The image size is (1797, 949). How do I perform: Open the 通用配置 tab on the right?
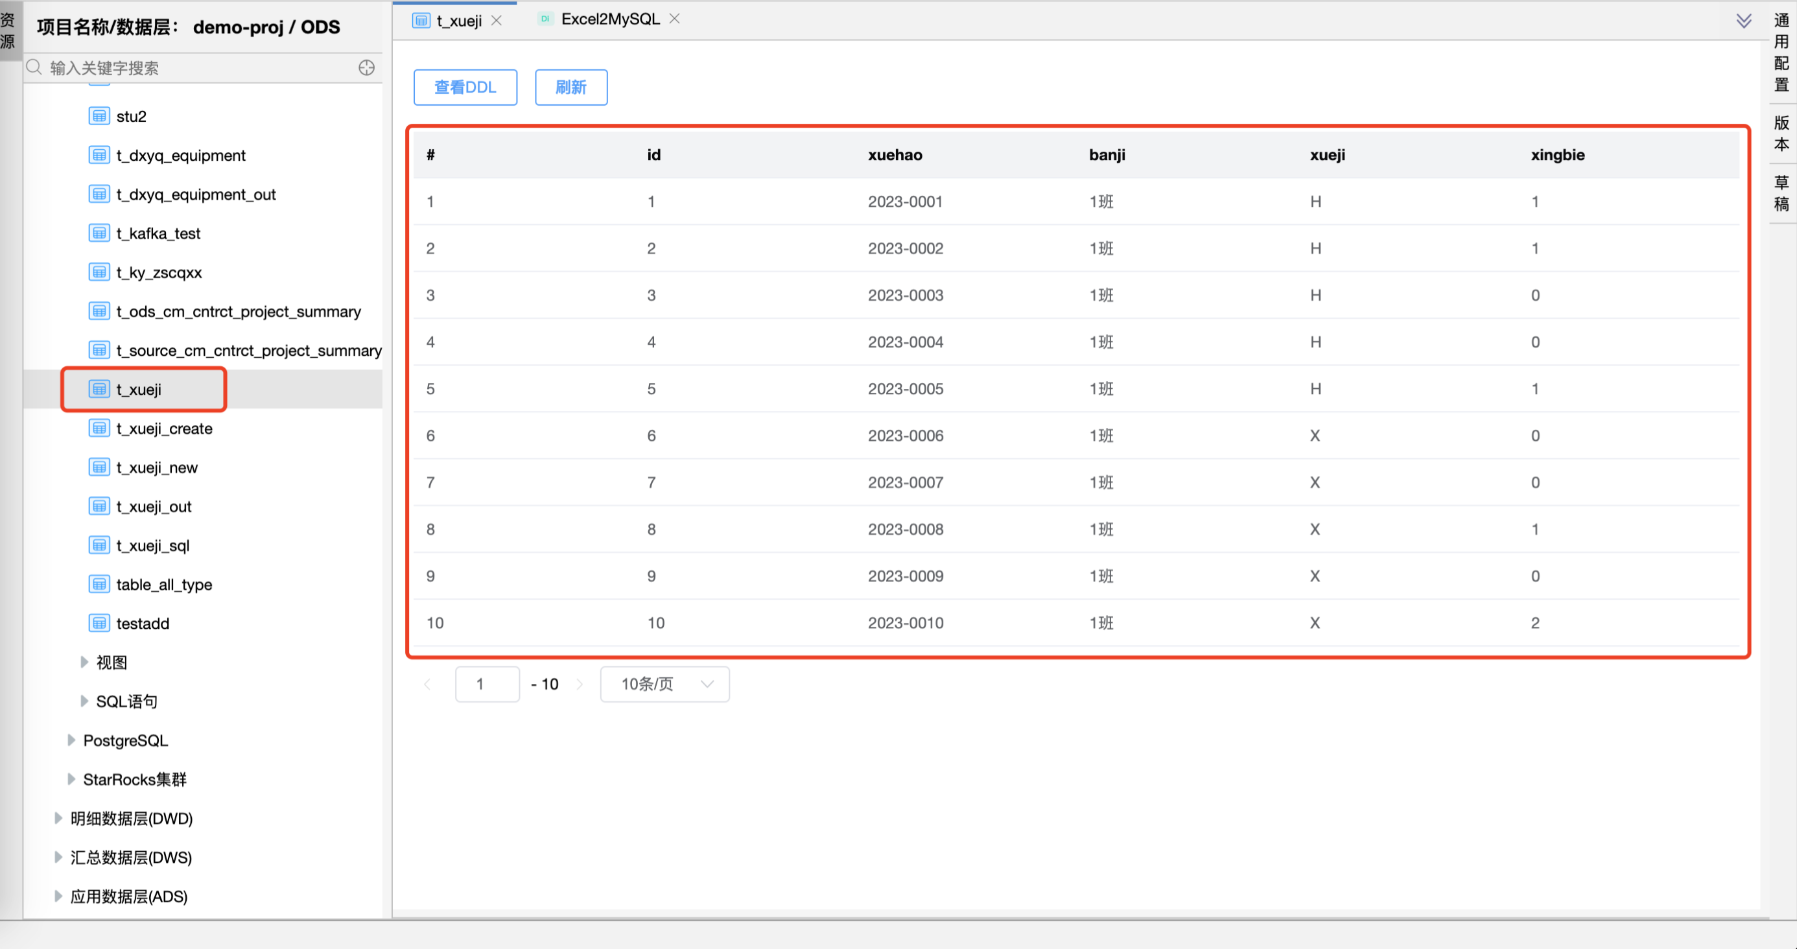coord(1781,53)
